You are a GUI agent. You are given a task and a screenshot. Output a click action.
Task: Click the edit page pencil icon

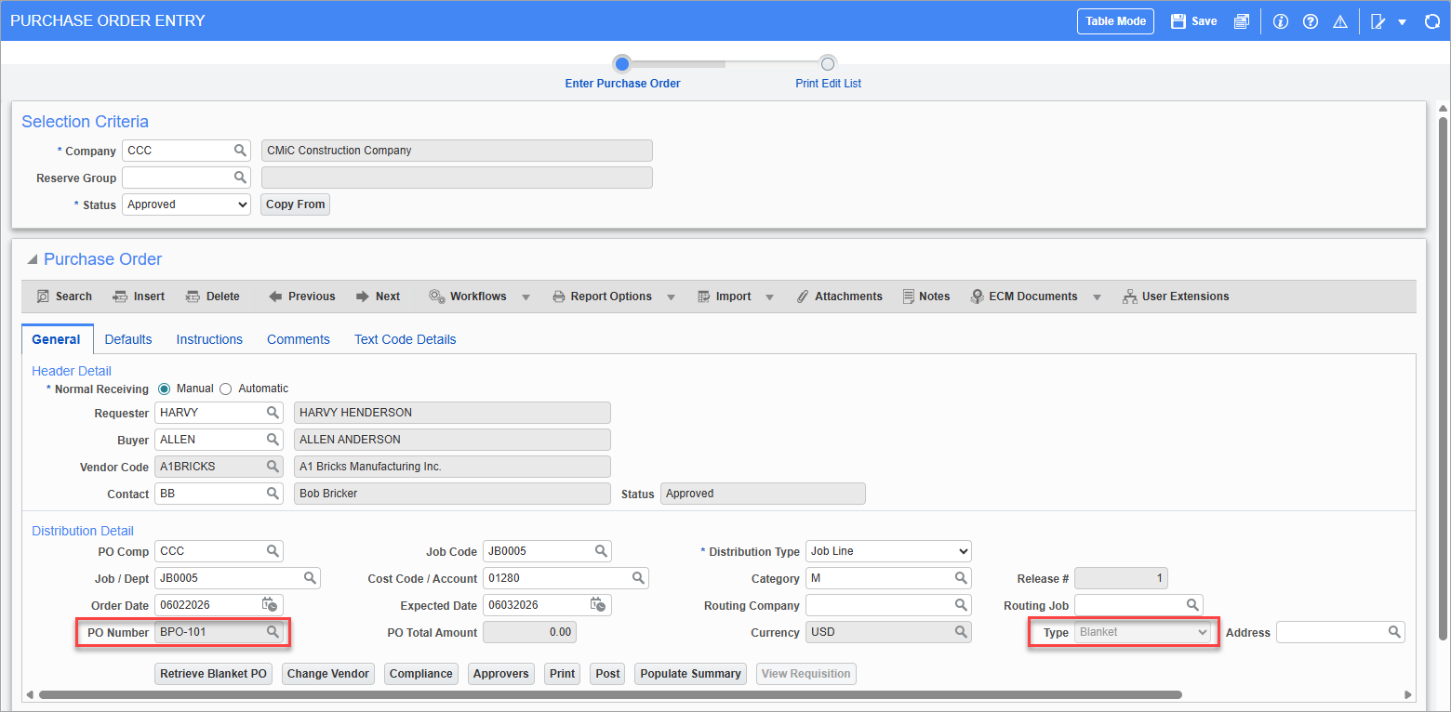point(1378,21)
